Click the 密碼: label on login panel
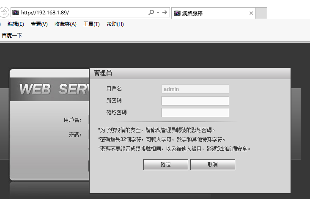The image size is (310, 199). tap(75, 135)
